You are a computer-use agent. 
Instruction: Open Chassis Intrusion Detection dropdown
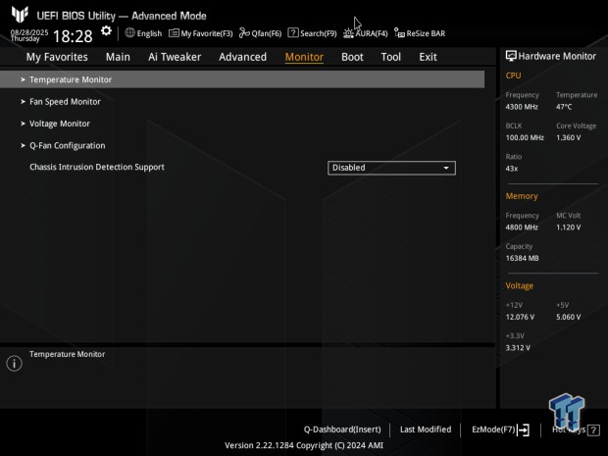click(x=391, y=168)
